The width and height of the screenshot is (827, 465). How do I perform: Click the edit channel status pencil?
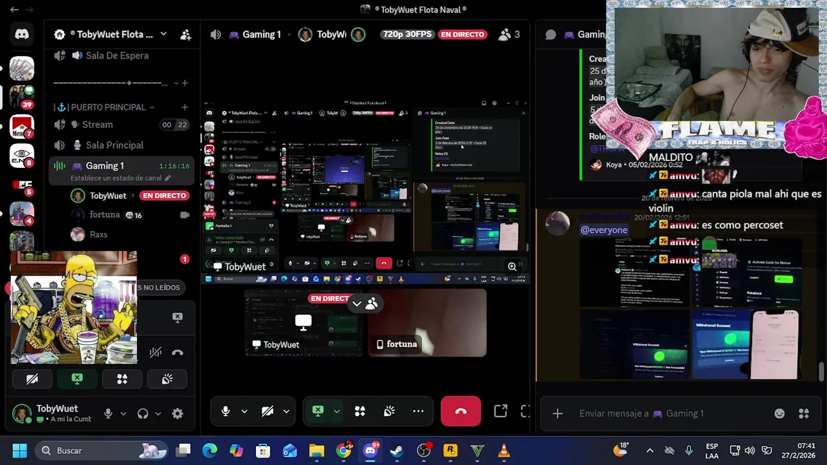pos(168,178)
